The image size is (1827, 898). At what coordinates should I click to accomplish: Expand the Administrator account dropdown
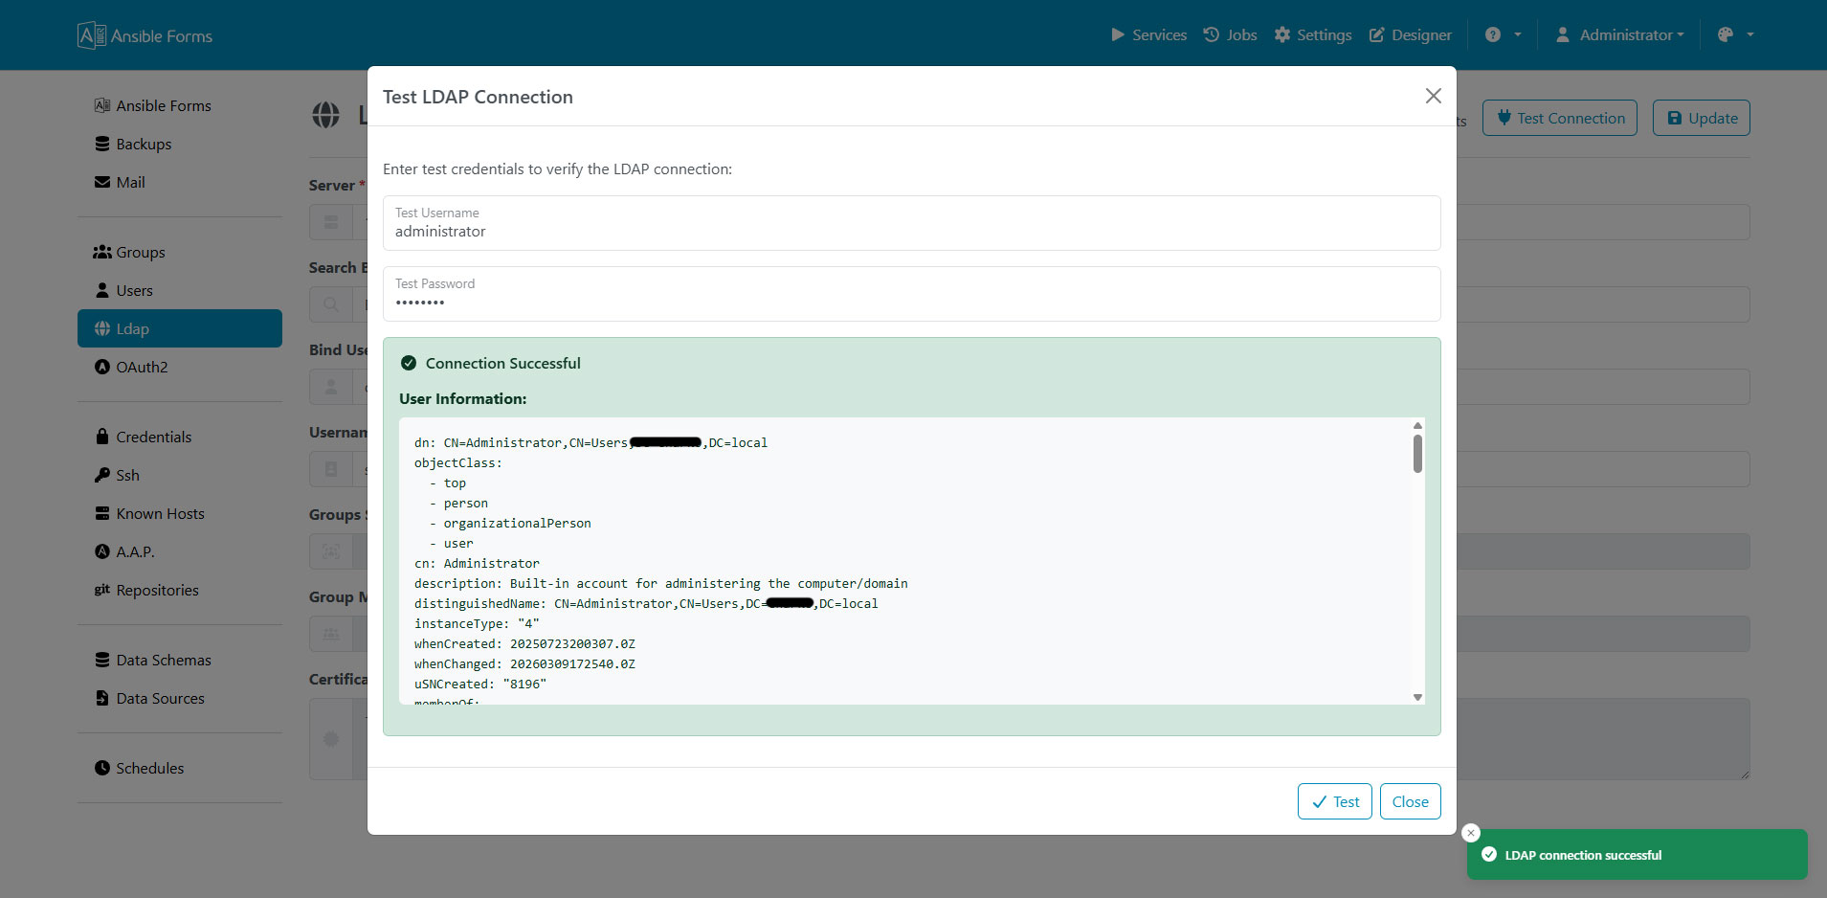[1619, 34]
